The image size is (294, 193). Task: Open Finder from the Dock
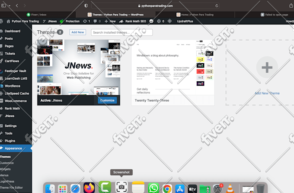[50, 188]
